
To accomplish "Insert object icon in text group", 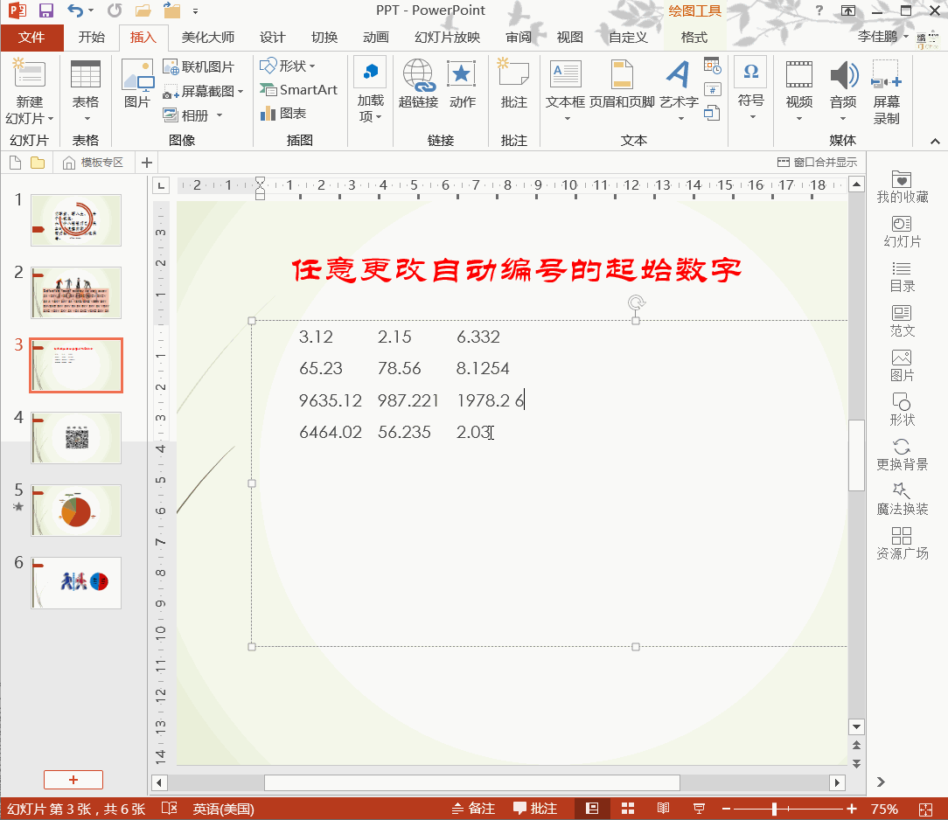I will tap(712, 113).
